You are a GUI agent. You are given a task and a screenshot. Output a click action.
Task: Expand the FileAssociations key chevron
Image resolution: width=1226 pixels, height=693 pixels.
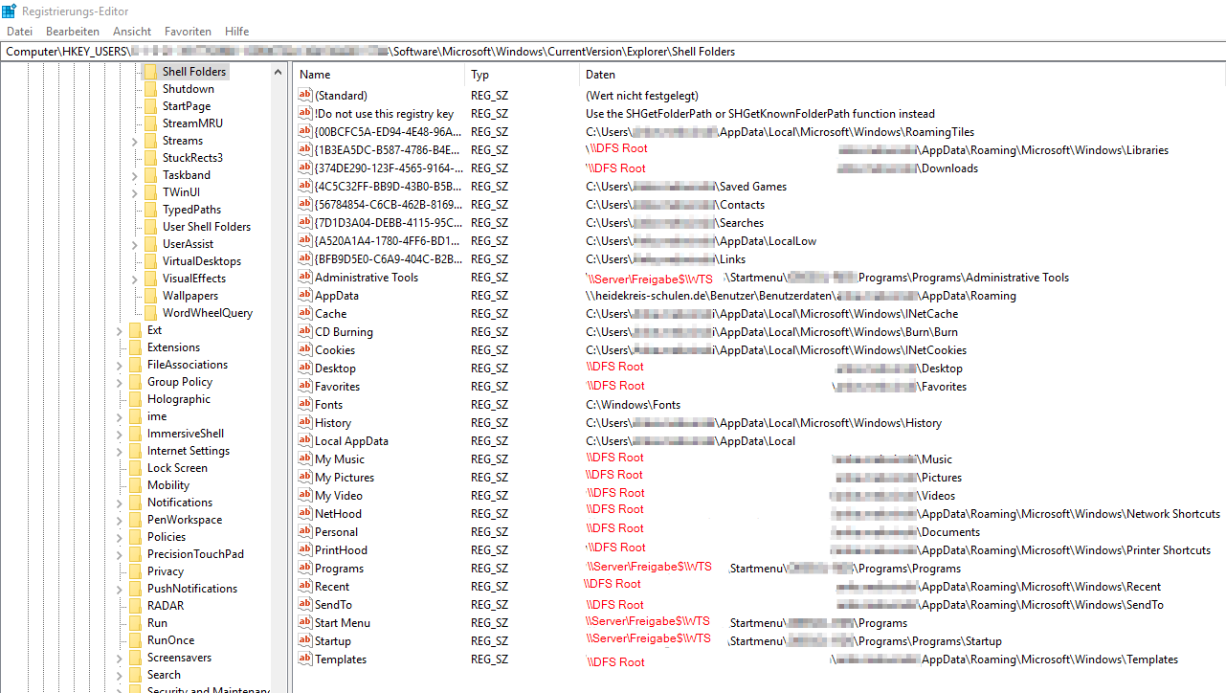[119, 365]
